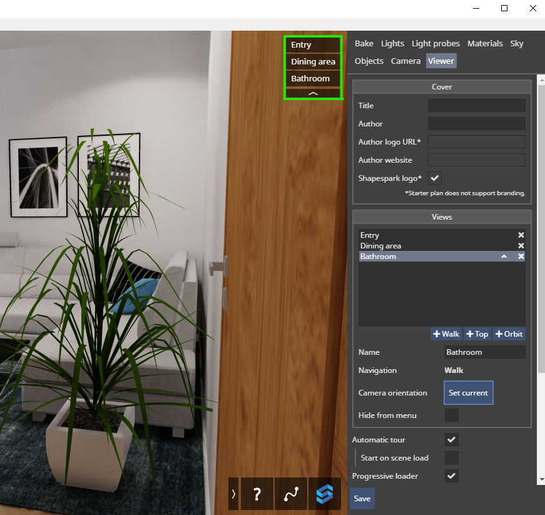Click the Shapespark logo icon
Image resolution: width=545 pixels, height=515 pixels.
point(325,494)
